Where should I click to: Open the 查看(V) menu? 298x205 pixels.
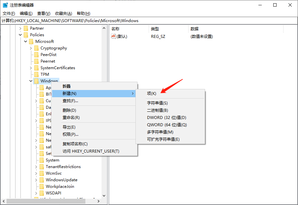coord(43,13)
